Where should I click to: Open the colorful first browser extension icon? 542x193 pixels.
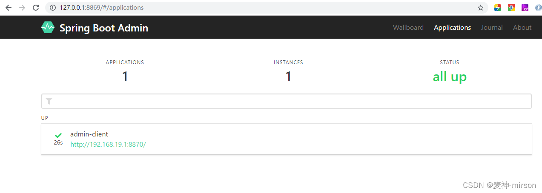[x=497, y=8]
